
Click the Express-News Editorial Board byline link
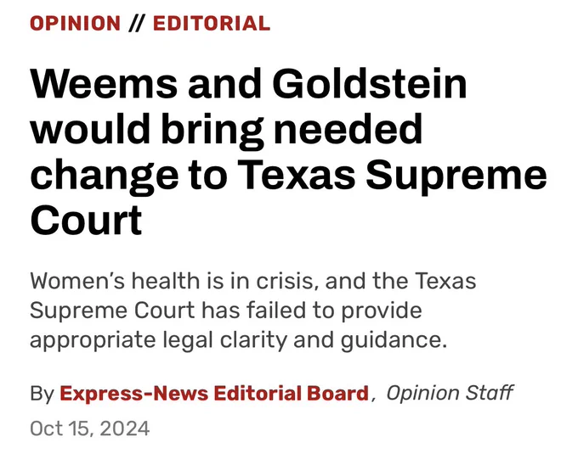click(214, 393)
